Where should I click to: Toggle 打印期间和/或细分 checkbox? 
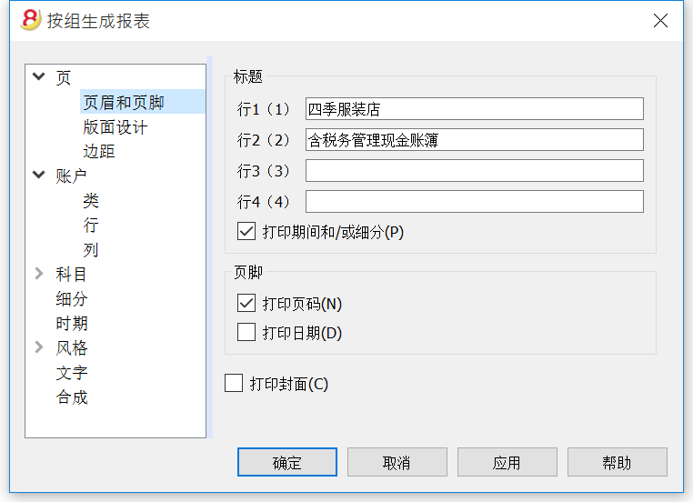tap(246, 231)
